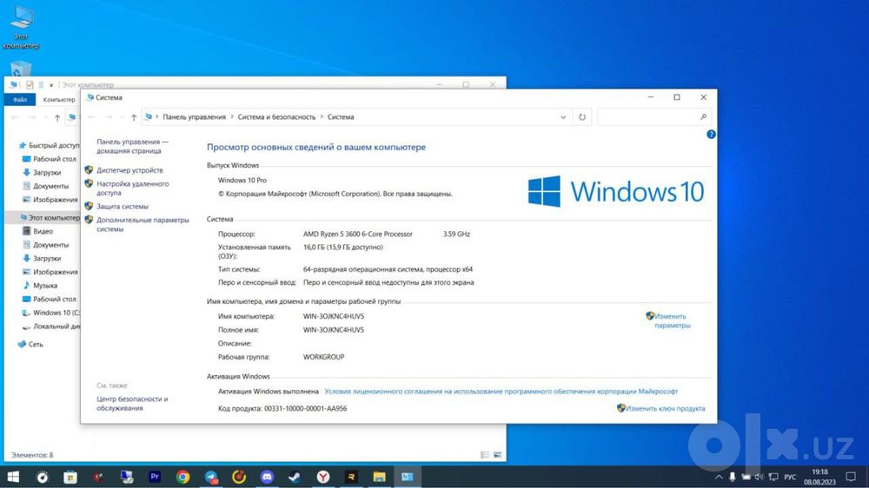
Task: Click the Windows 10 Pro edition text
Action: [x=242, y=180]
